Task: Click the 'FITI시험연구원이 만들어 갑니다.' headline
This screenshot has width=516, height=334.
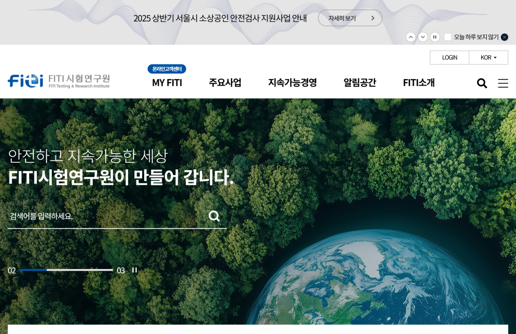Action: 121,177
